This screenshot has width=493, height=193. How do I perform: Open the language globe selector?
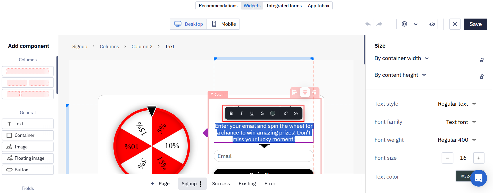pyautogui.click(x=409, y=24)
